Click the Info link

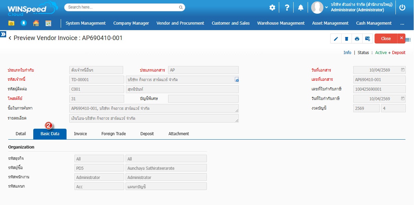347,53
